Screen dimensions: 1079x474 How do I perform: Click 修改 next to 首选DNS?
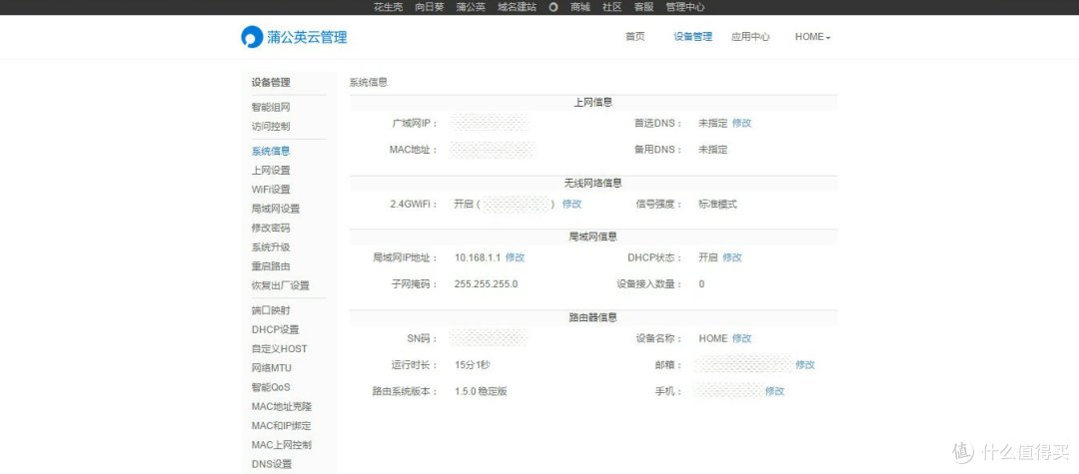point(741,123)
